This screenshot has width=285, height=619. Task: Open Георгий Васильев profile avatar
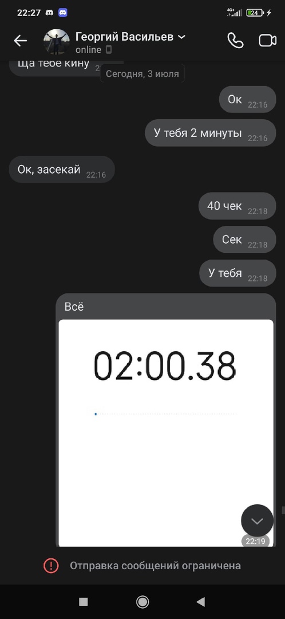pos(56,42)
